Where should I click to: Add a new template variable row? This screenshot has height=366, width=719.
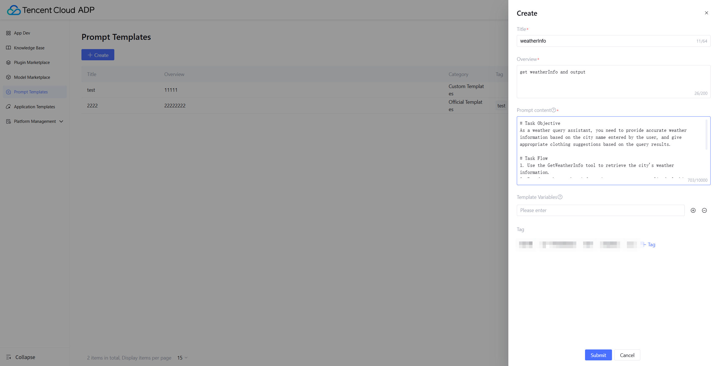click(693, 210)
